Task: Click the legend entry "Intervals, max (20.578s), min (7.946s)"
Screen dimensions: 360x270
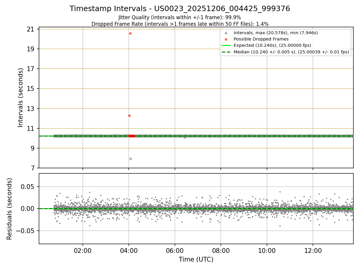Action: pyautogui.click(x=276, y=33)
